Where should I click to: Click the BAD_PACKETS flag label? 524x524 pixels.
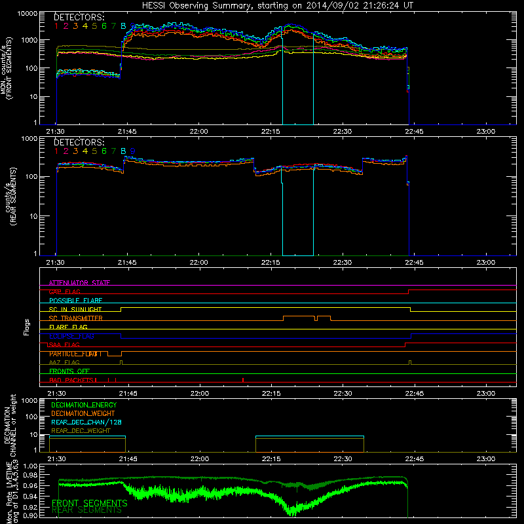click(73, 380)
